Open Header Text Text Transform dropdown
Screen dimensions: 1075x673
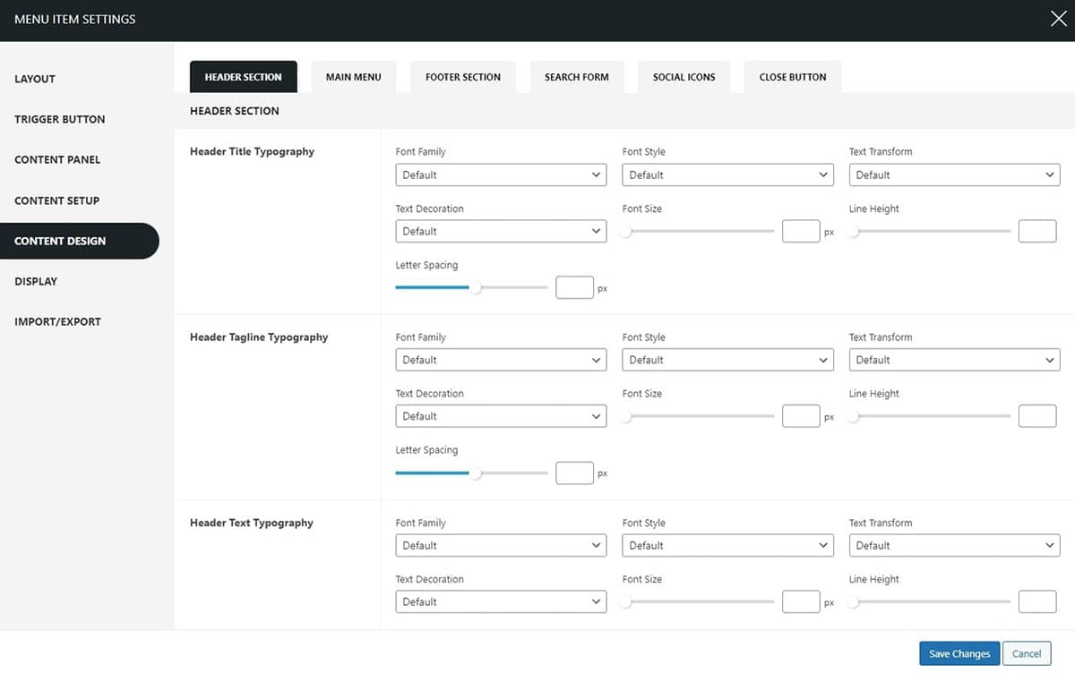click(x=954, y=545)
